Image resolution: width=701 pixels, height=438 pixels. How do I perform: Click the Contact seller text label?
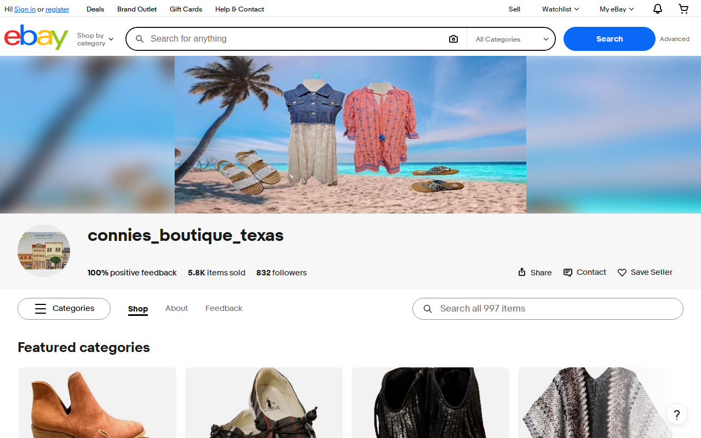click(x=591, y=272)
